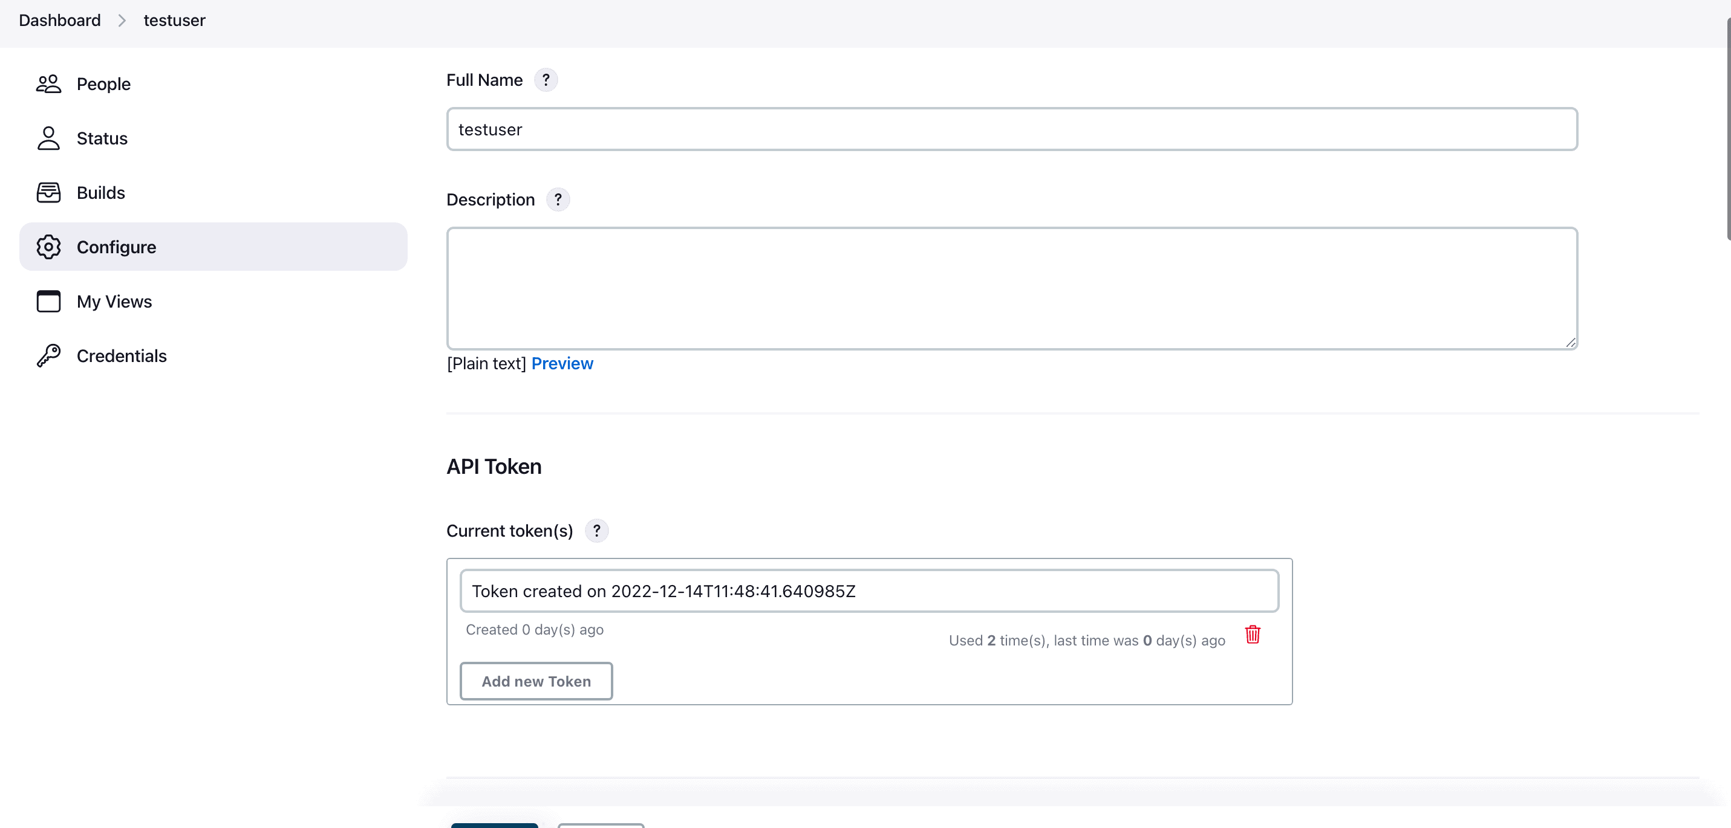
Task: Open the Description help tooltip
Action: pyautogui.click(x=557, y=199)
